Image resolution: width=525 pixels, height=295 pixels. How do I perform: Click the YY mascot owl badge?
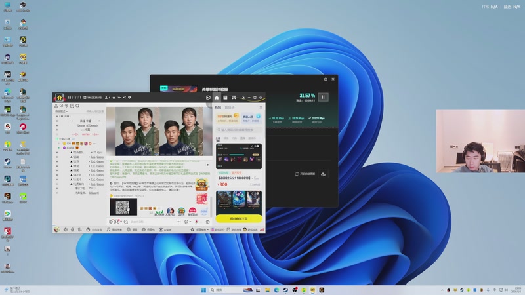tap(201, 185)
